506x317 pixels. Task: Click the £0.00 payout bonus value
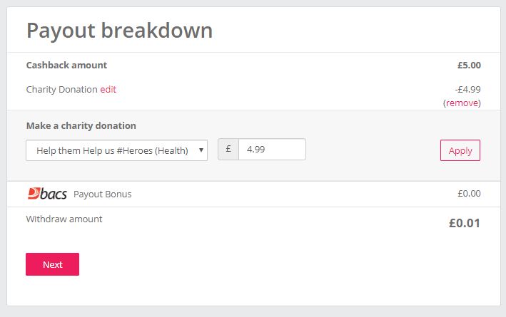pyautogui.click(x=469, y=193)
